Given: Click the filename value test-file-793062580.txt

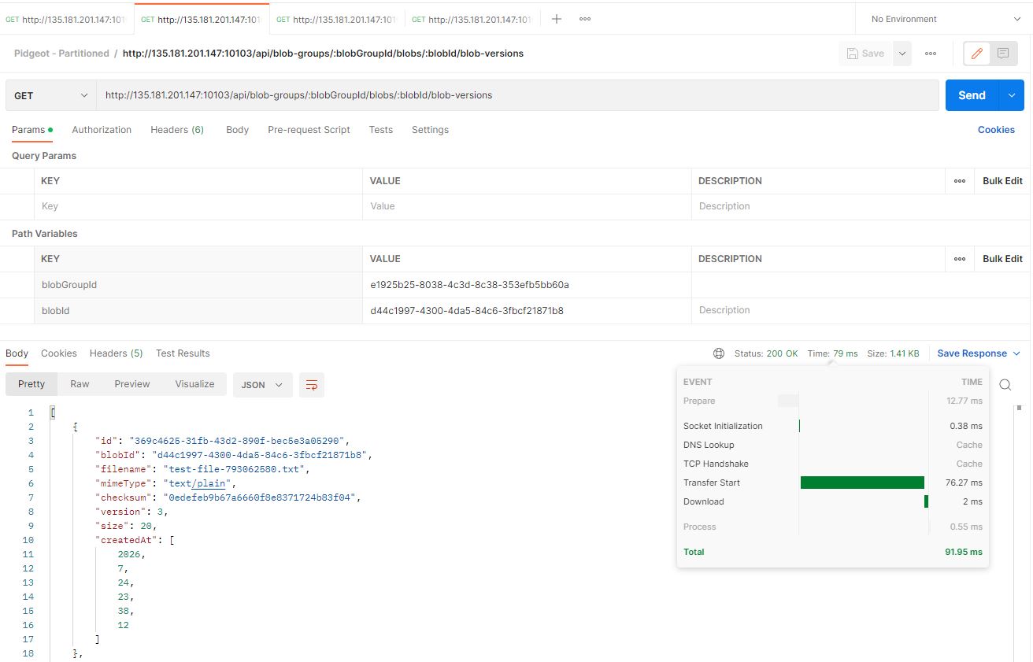Looking at the screenshot, I should pos(236,469).
